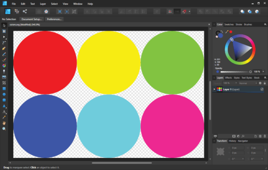Open the Layers panel options menu
Image resolution: width=268 pixels, height=170 pixels.
click(x=265, y=78)
